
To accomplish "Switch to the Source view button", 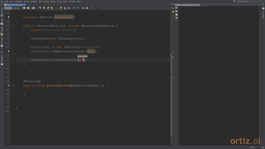I will pyautogui.click(x=8, y=8).
